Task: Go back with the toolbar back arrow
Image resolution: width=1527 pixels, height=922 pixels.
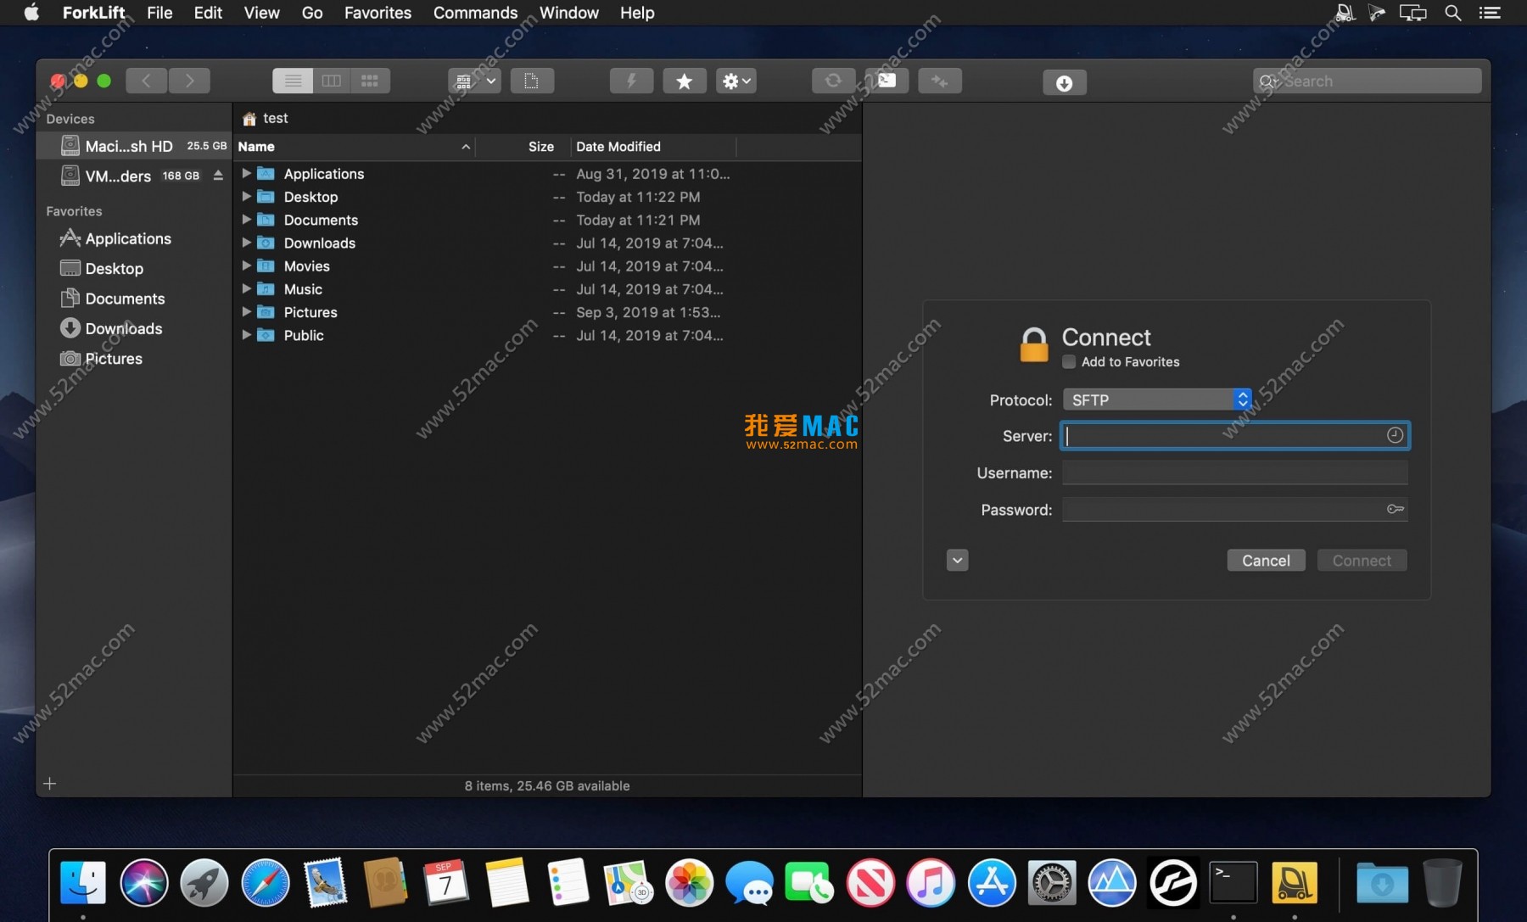Action: click(147, 81)
